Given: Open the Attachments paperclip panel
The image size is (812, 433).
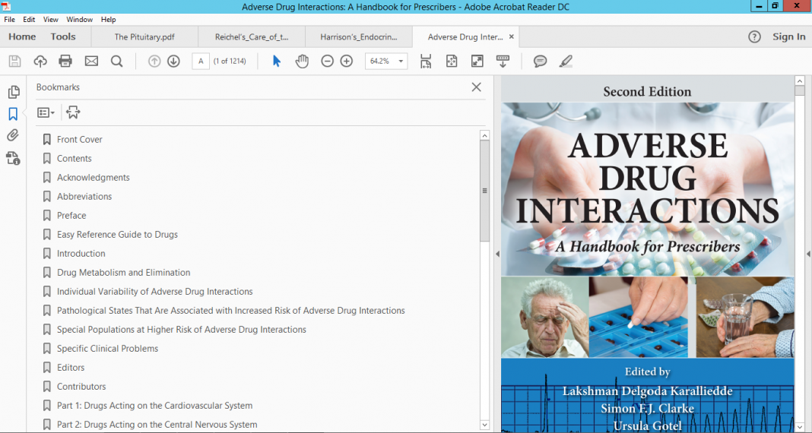Looking at the screenshot, I should (13, 135).
